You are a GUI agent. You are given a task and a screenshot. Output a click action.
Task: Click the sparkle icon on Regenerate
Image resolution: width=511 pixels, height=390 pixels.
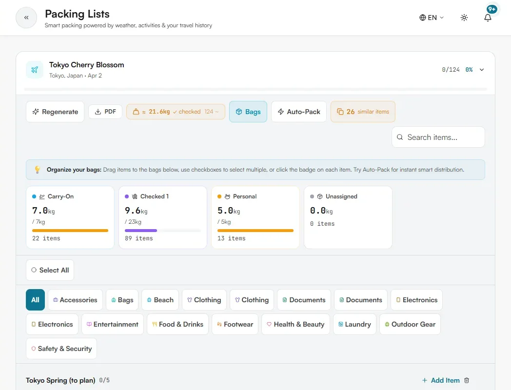click(x=36, y=112)
